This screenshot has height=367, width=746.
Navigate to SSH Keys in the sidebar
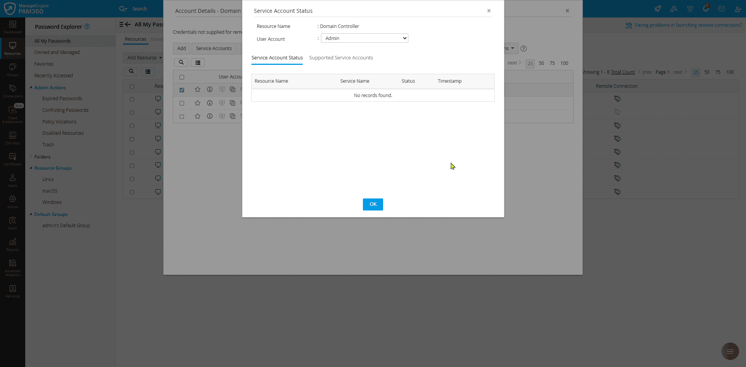(x=12, y=137)
